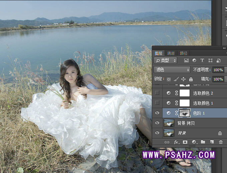The image size is (227, 173).
Task: Select the 选取颜色 1 layer name
Action: [x=203, y=103]
